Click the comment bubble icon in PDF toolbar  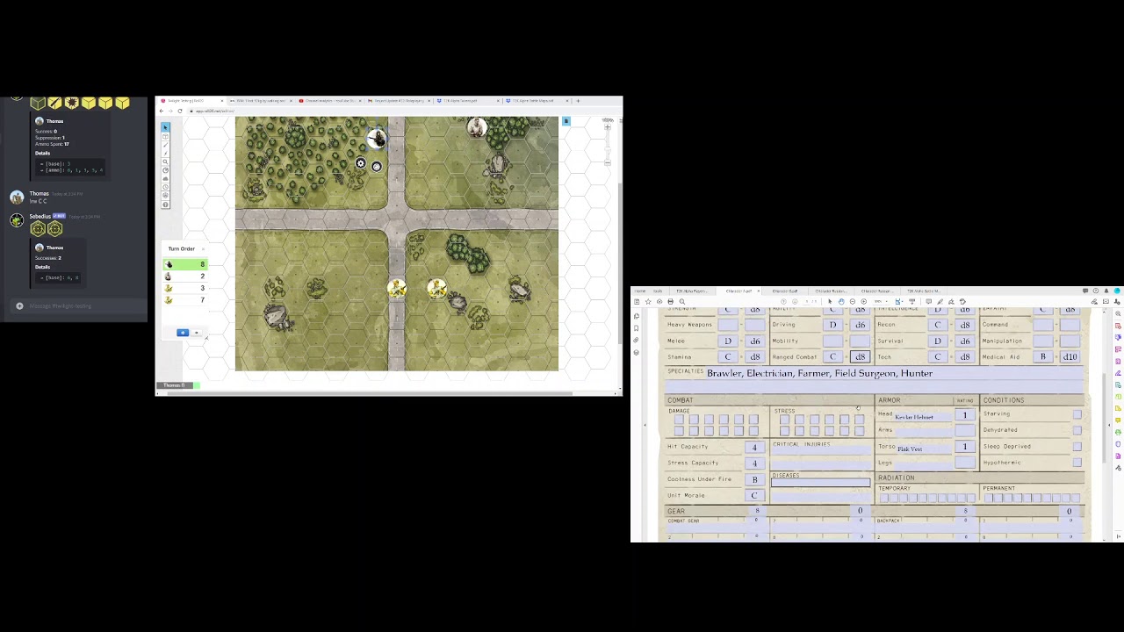928,302
